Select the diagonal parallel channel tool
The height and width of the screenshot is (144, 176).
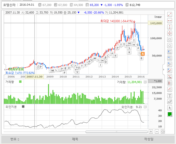170,89
